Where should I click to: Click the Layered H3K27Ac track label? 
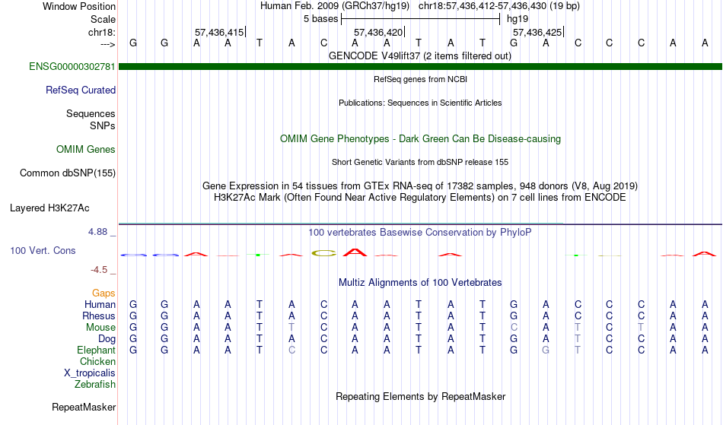pos(49,208)
